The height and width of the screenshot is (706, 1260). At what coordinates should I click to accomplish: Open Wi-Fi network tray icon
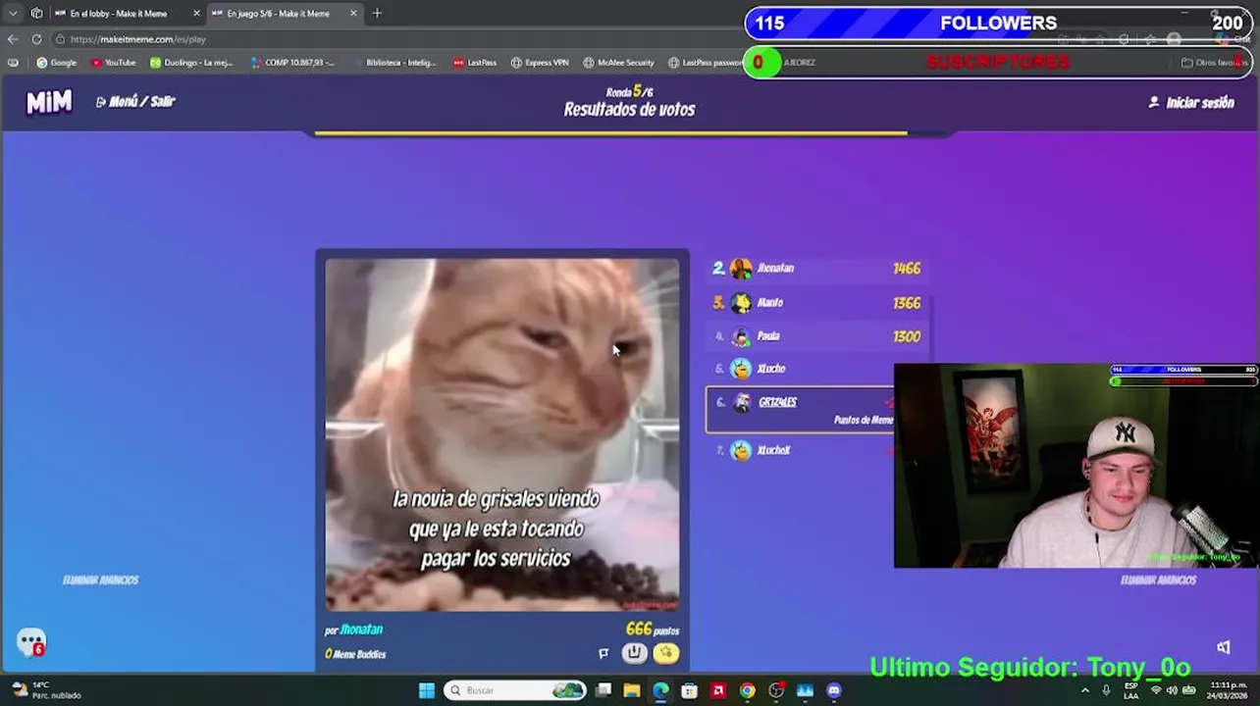pyautogui.click(x=1156, y=690)
